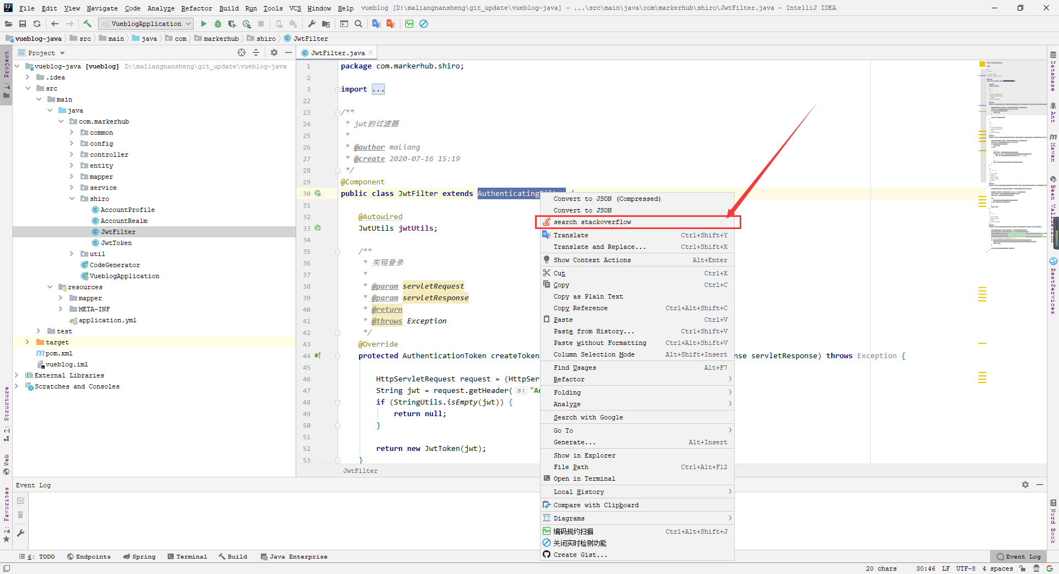Close the JwtFilter.java tab

tap(371, 52)
